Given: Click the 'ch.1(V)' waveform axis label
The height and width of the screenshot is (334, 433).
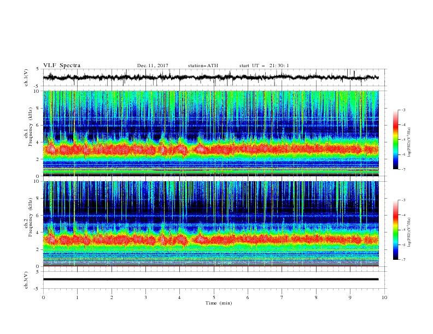Looking at the screenshot, I should tap(26, 77).
